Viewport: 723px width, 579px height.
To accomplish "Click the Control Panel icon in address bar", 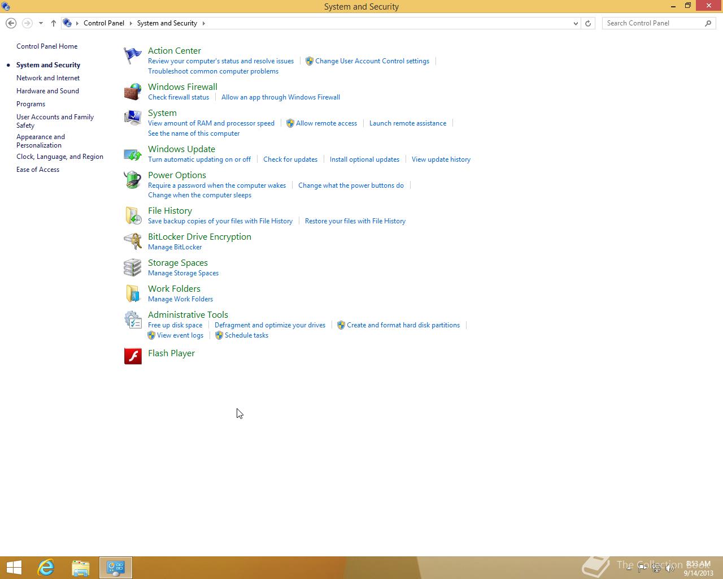I will click(x=67, y=23).
